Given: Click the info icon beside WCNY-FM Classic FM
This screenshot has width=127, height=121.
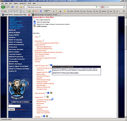Looking at the screenshot, I should [x=51, y=65].
